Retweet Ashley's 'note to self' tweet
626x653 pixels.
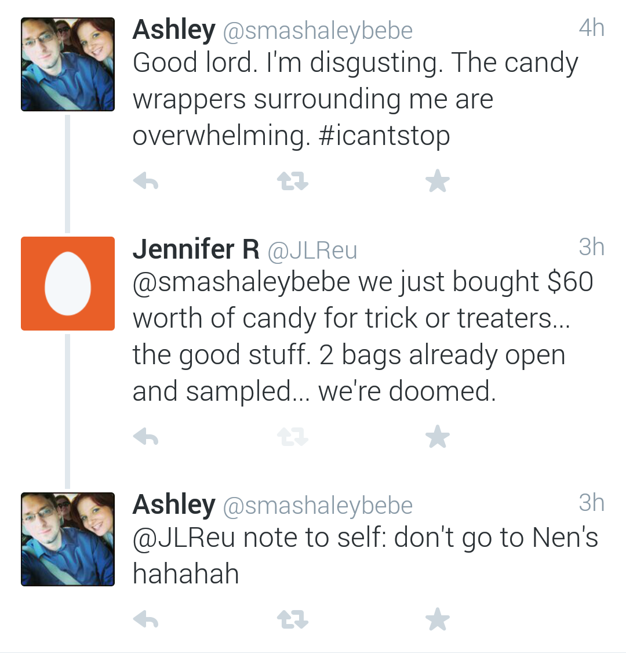(x=292, y=621)
